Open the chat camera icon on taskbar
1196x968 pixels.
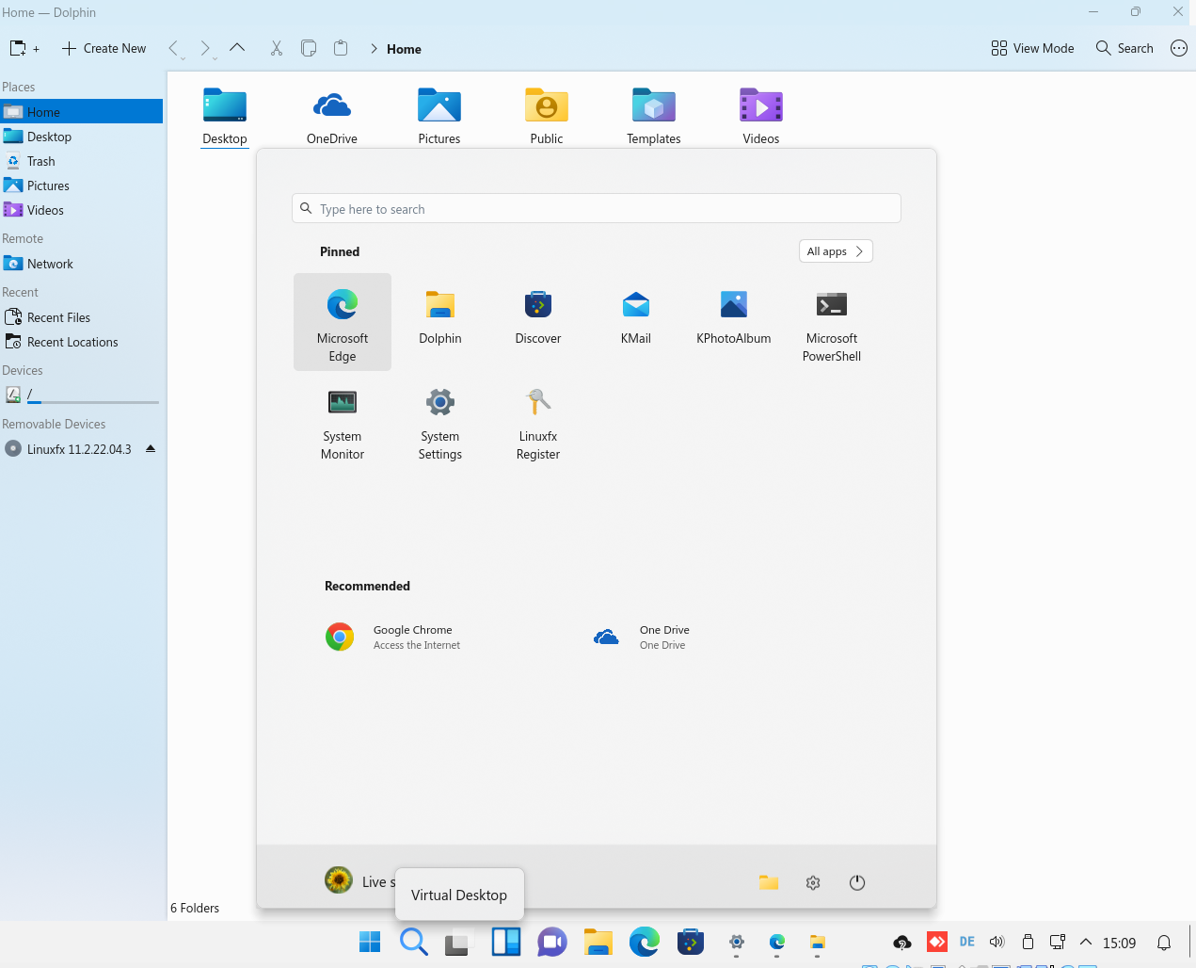(552, 942)
